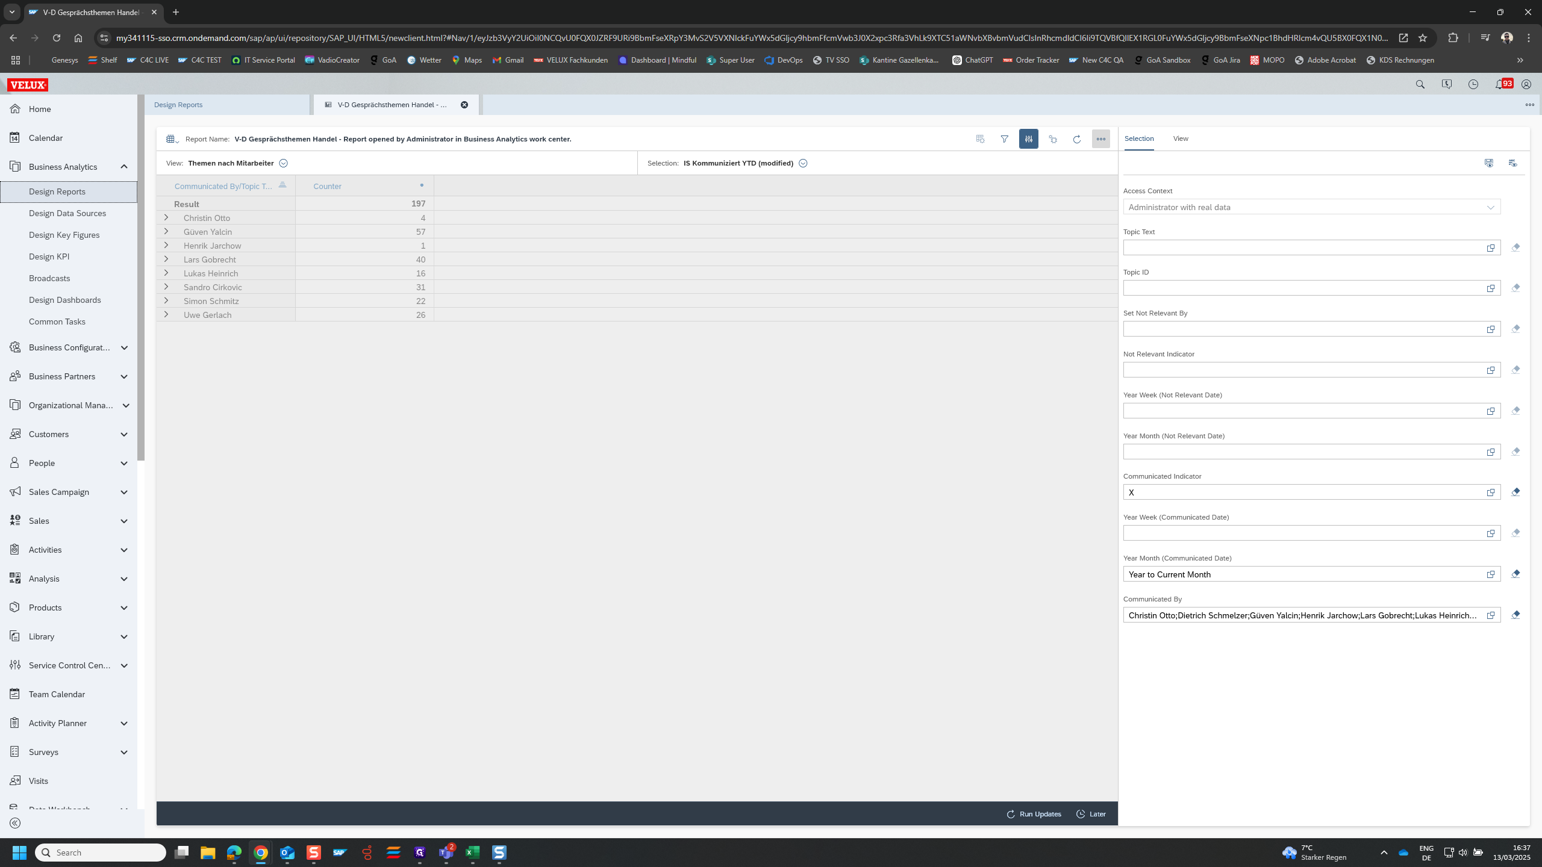Switch to the View tab
The height and width of the screenshot is (867, 1542).
pos(1180,138)
